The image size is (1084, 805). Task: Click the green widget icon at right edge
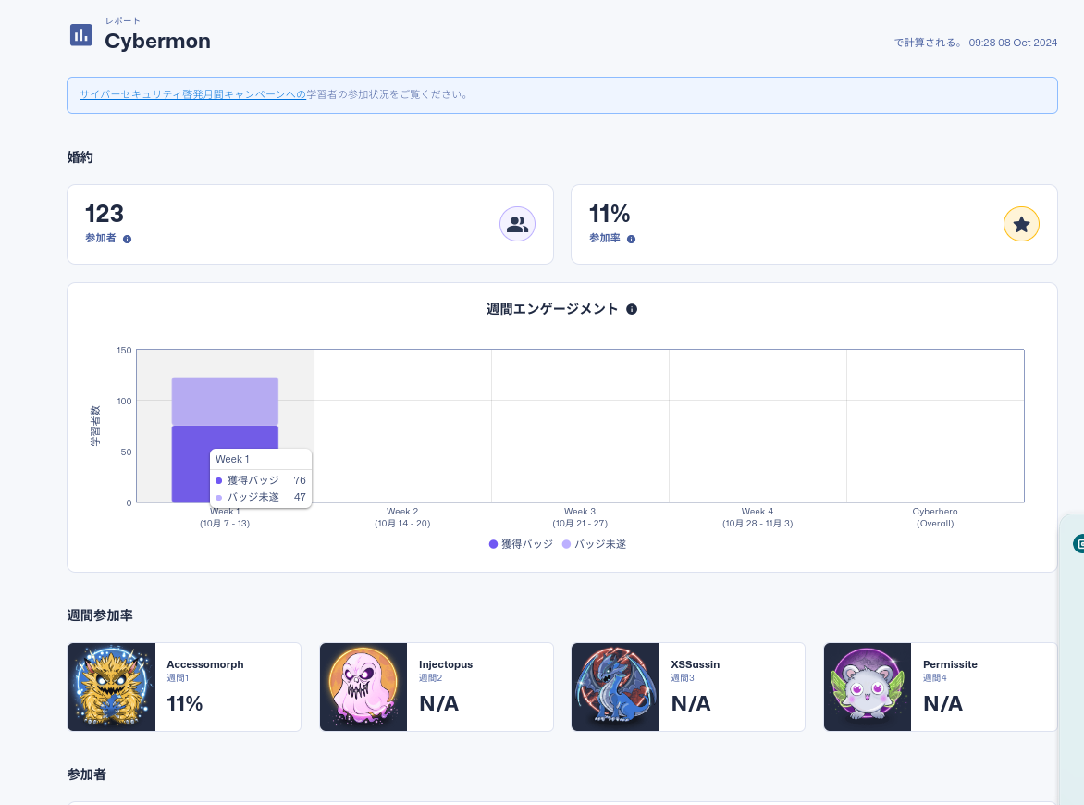click(1078, 544)
